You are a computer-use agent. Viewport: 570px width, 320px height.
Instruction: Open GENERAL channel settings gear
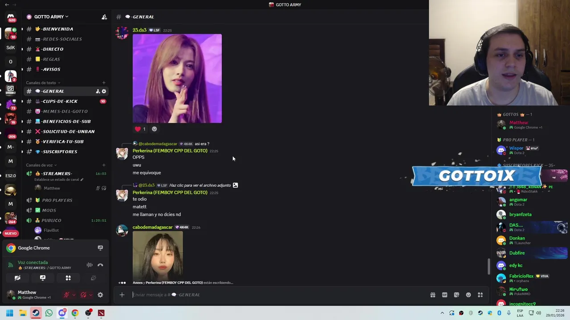pyautogui.click(x=104, y=91)
